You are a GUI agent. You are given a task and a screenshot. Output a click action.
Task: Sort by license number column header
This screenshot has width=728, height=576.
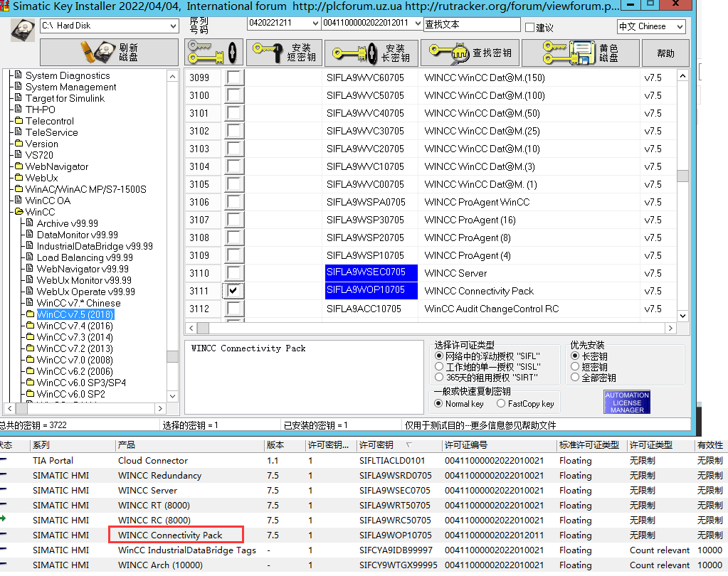tap(500, 444)
